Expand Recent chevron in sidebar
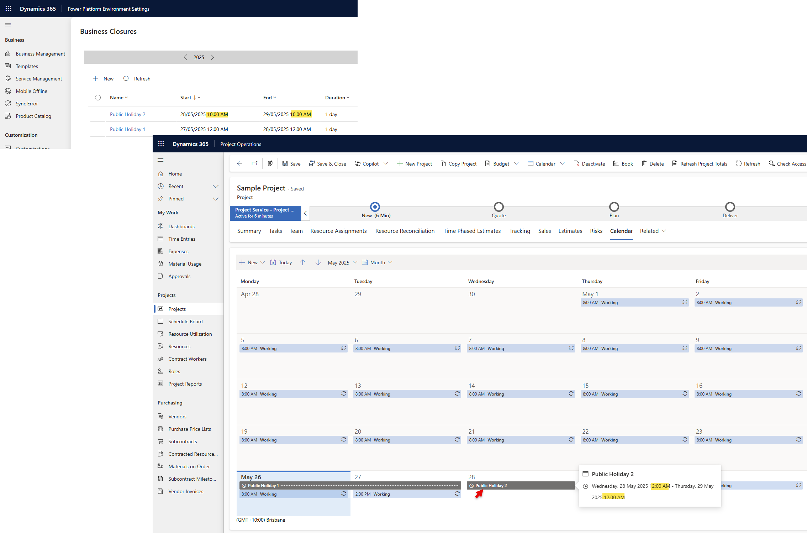Screen dimensions: 807x533 click(x=216, y=186)
